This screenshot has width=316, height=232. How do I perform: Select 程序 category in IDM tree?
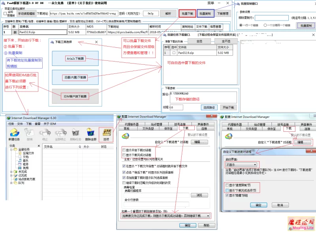point(25,164)
